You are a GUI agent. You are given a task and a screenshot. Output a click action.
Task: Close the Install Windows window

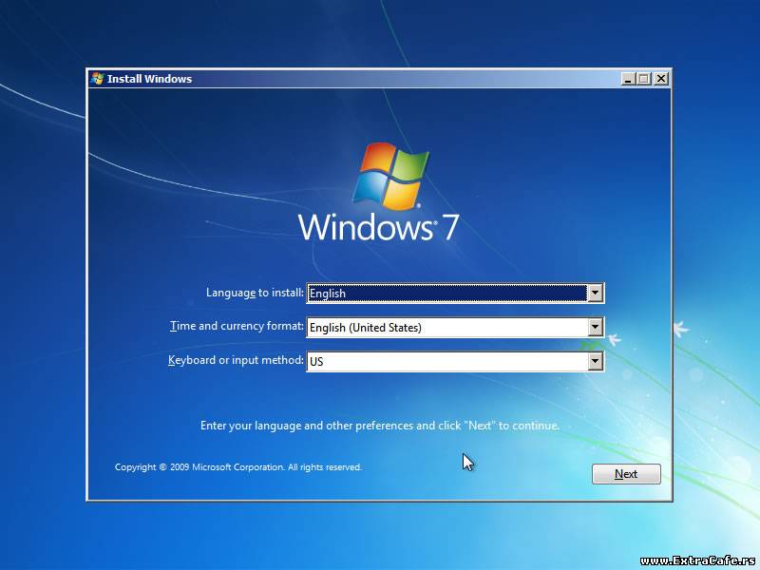[x=660, y=79]
